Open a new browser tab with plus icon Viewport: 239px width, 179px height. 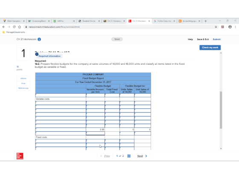click(205, 21)
